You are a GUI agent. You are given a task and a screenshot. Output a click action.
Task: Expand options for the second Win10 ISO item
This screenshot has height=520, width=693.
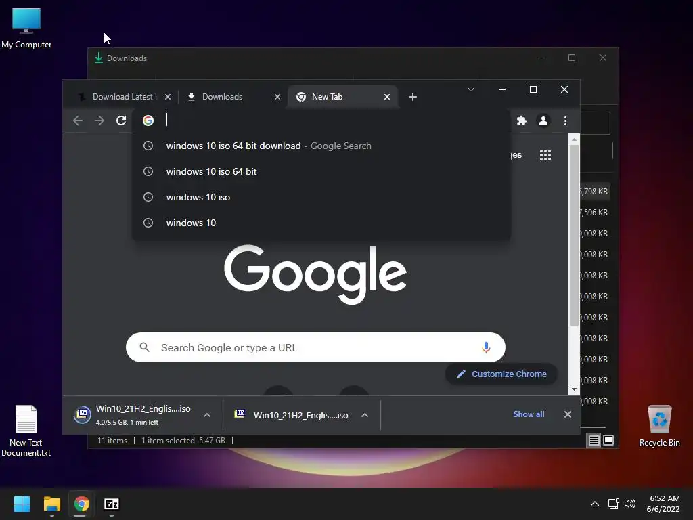click(365, 415)
